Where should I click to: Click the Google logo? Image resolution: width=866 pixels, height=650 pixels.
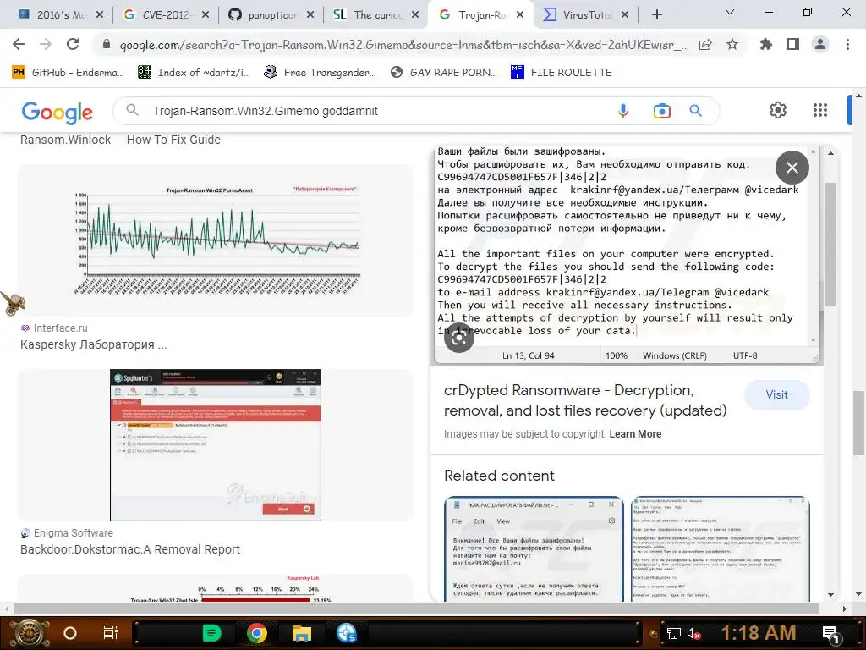(57, 112)
